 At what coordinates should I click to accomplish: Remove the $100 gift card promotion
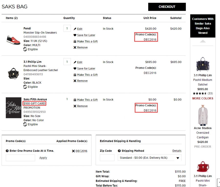(82, 106)
